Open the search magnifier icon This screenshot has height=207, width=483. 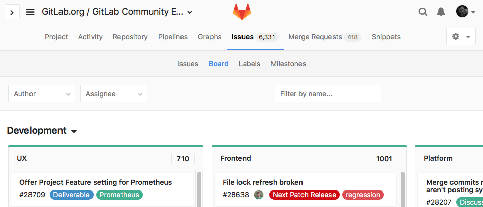click(x=423, y=12)
